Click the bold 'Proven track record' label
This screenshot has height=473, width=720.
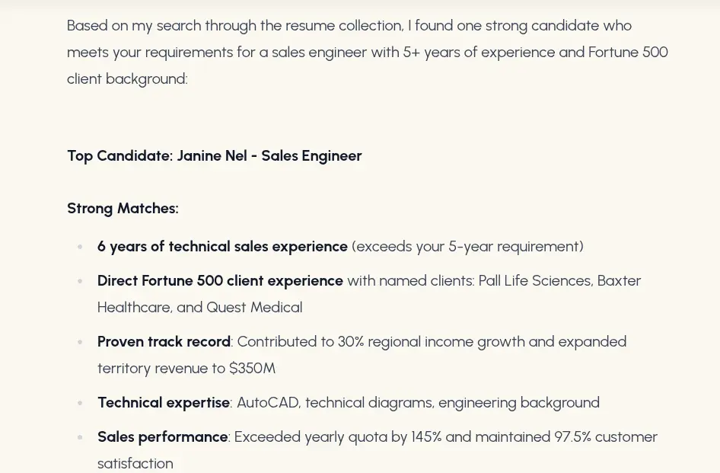point(164,341)
